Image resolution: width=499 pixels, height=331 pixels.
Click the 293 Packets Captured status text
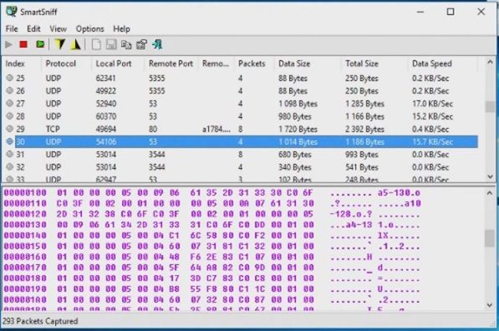click(x=40, y=321)
